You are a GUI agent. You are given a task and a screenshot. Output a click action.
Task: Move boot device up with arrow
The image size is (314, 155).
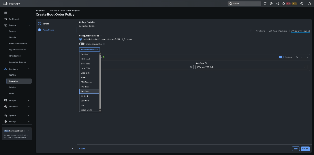coord(302,57)
